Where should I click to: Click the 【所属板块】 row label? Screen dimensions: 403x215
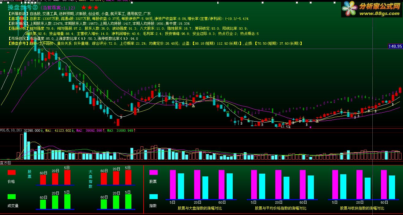(x=19, y=14)
